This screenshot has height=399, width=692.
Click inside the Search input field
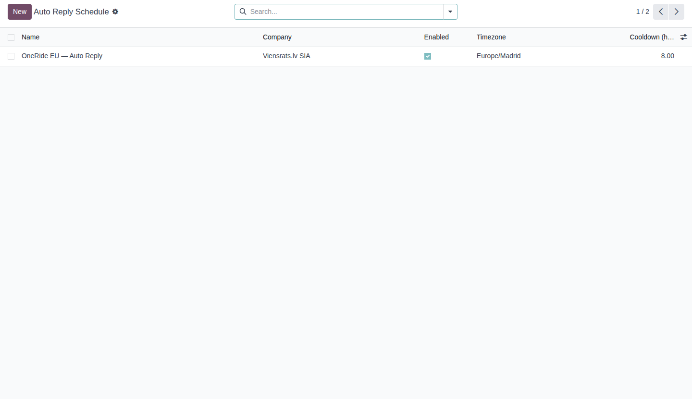[336, 12]
